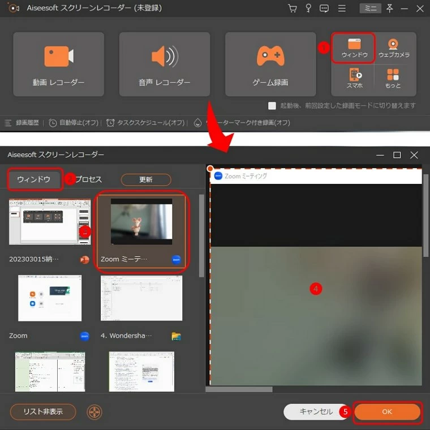This screenshot has width=430, height=430.
Task: Open 録画履歴 recording history
Action: click(22, 123)
